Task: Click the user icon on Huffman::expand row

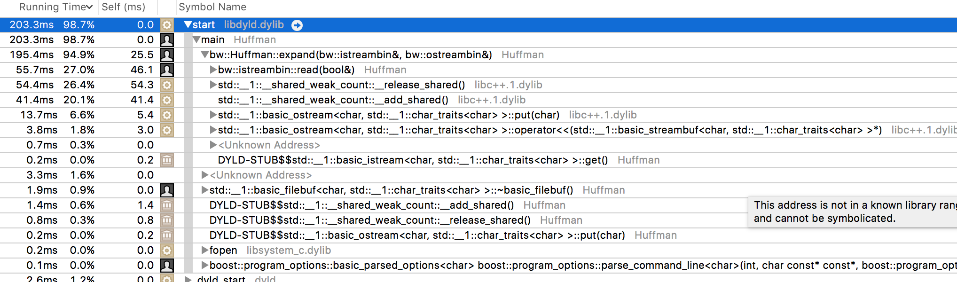Action: click(x=167, y=55)
